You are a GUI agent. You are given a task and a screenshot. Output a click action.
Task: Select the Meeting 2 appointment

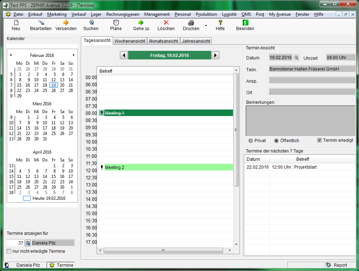165,167
